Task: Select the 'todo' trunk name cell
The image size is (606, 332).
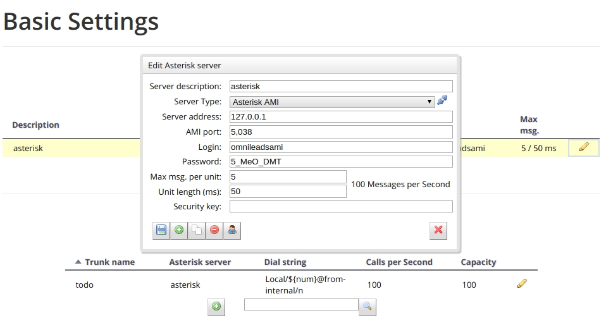Action: 84,285
